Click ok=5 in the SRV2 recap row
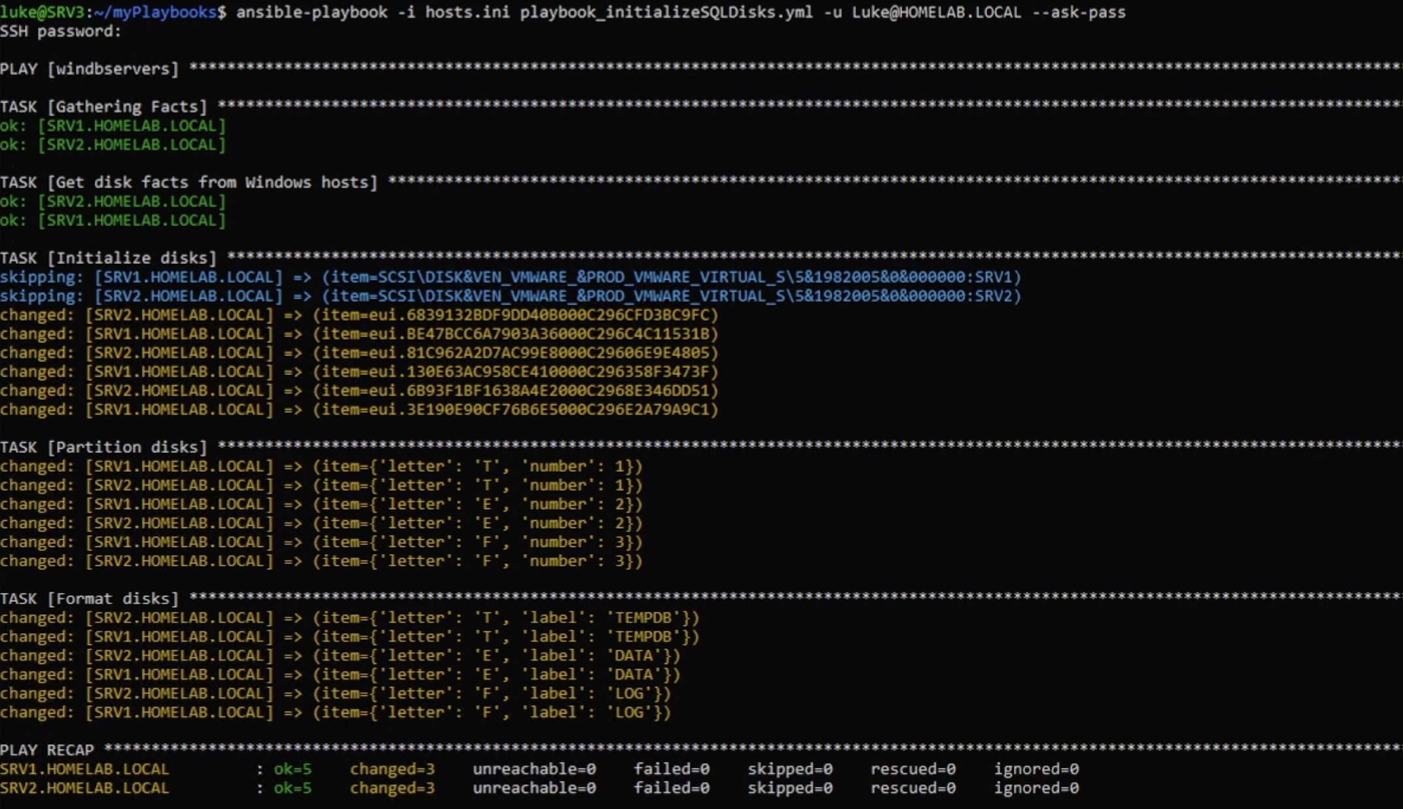This screenshot has width=1403, height=809. (x=292, y=789)
